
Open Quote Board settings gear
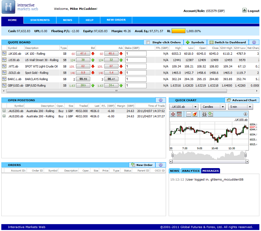(x=254, y=42)
